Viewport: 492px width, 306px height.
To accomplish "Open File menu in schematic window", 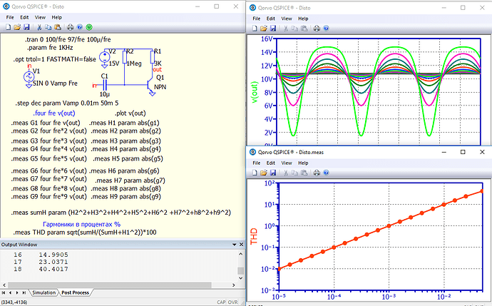I will pos(11,16).
